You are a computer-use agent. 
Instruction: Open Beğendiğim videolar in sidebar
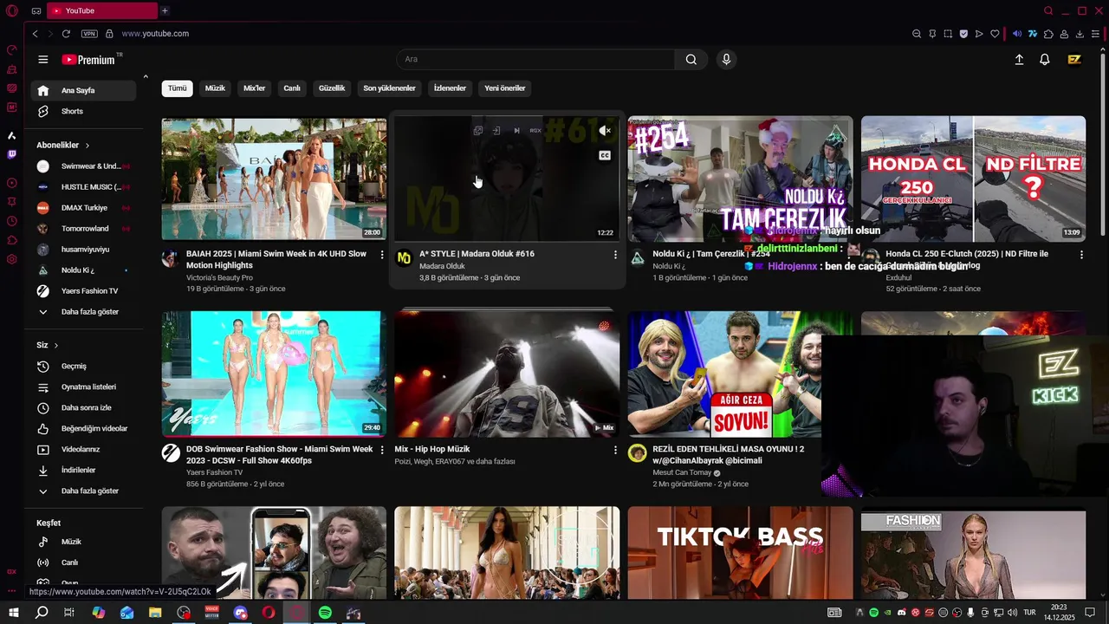[x=83, y=428]
